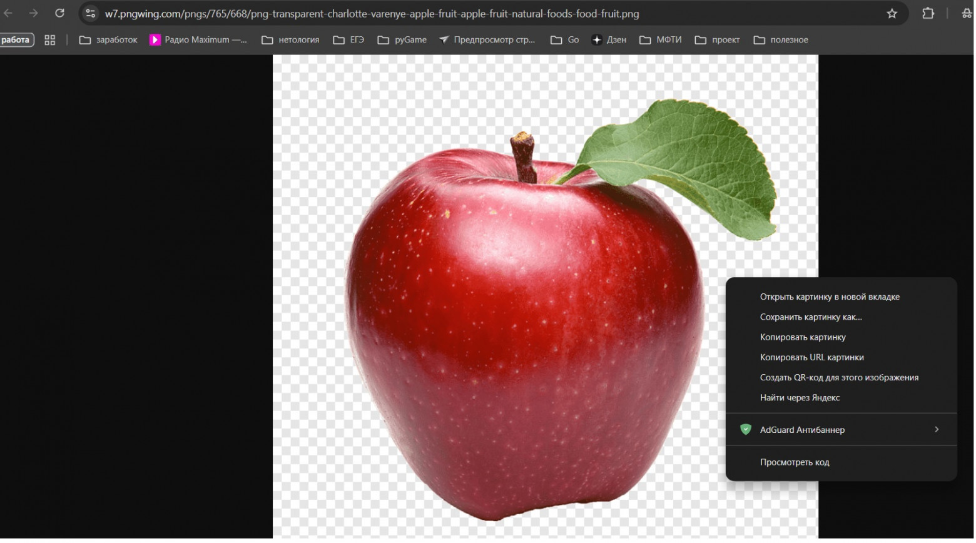Click the pngwing URL in the address bar
The width and height of the screenshot is (976, 543).
click(x=372, y=13)
